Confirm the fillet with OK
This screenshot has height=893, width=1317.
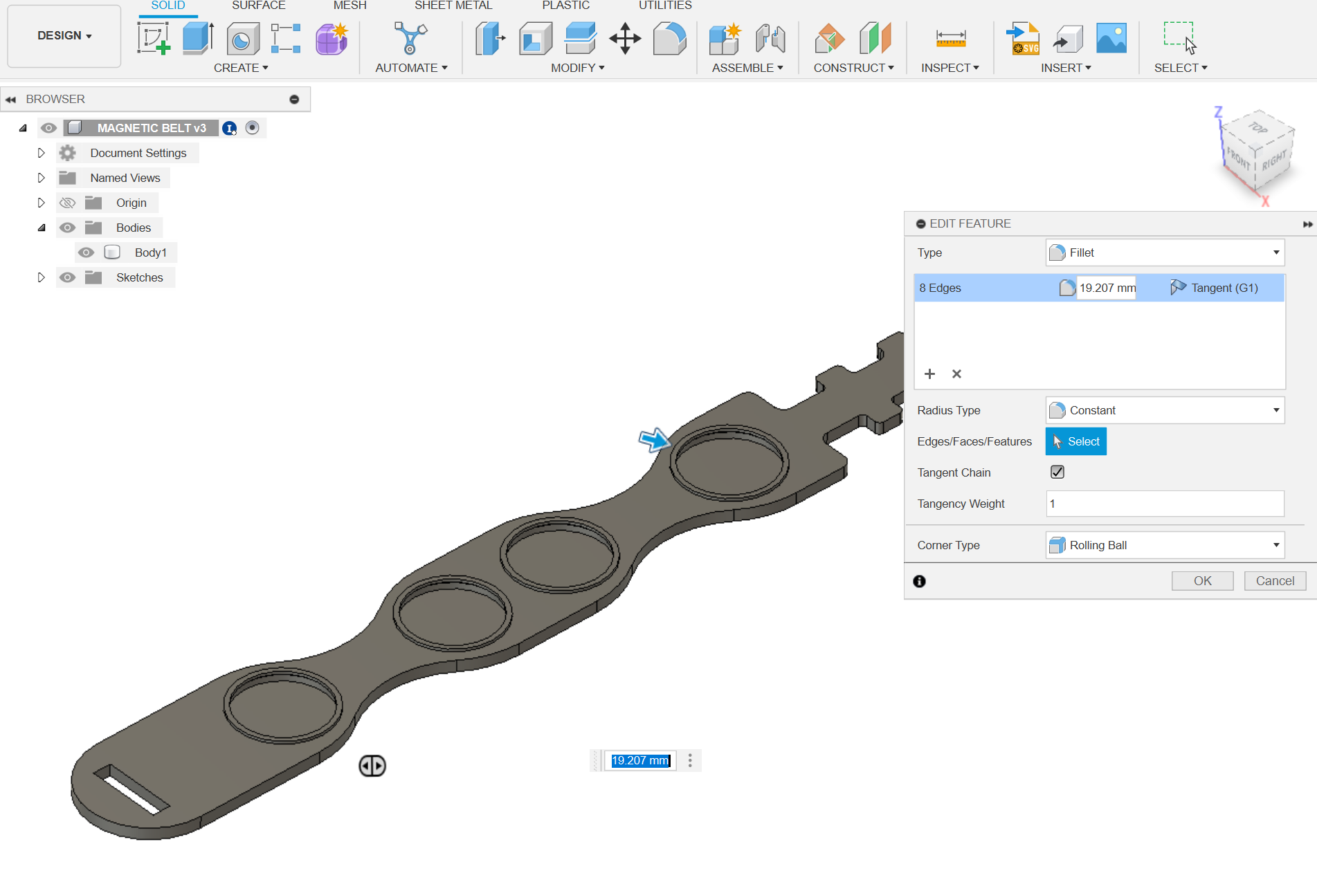point(1202,580)
